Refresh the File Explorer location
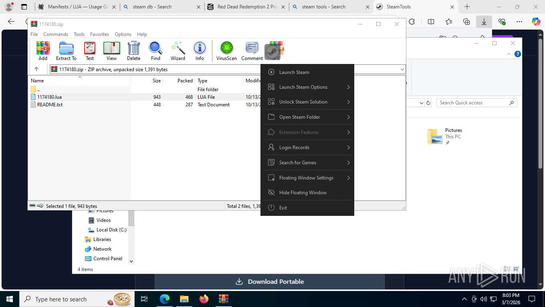 [x=428, y=103]
